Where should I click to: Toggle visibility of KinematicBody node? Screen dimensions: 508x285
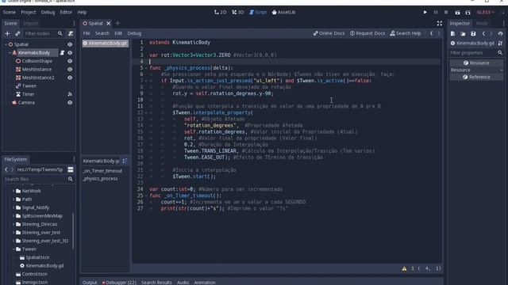70,53
